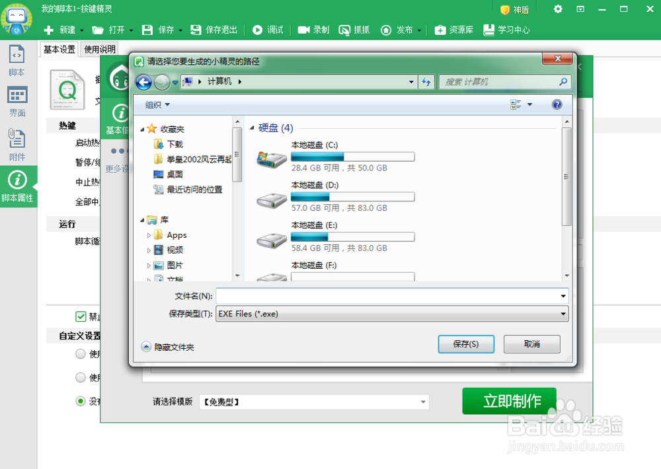The image size is (661, 469).
Task: Collapse the 硬盘 (4) group
Action: pos(252,127)
